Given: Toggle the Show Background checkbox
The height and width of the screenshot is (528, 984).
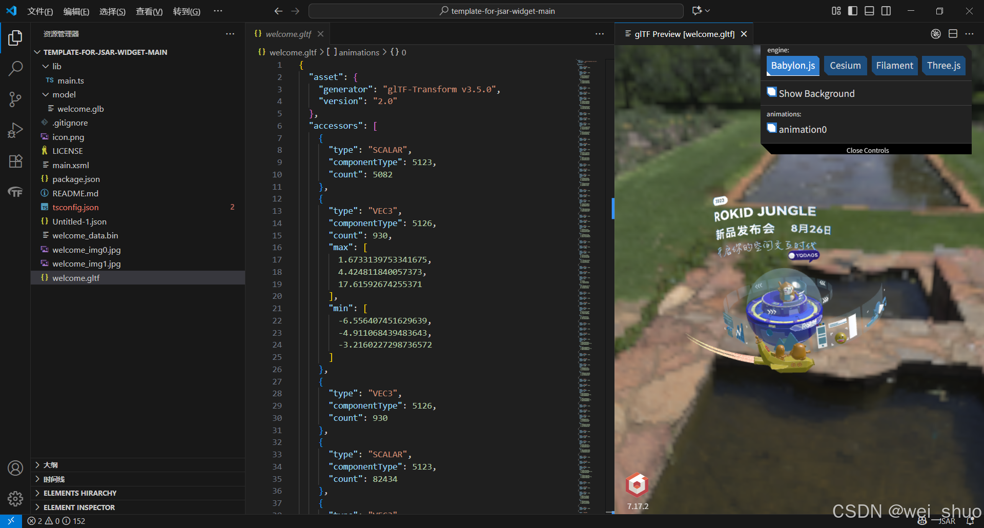Looking at the screenshot, I should 771,92.
